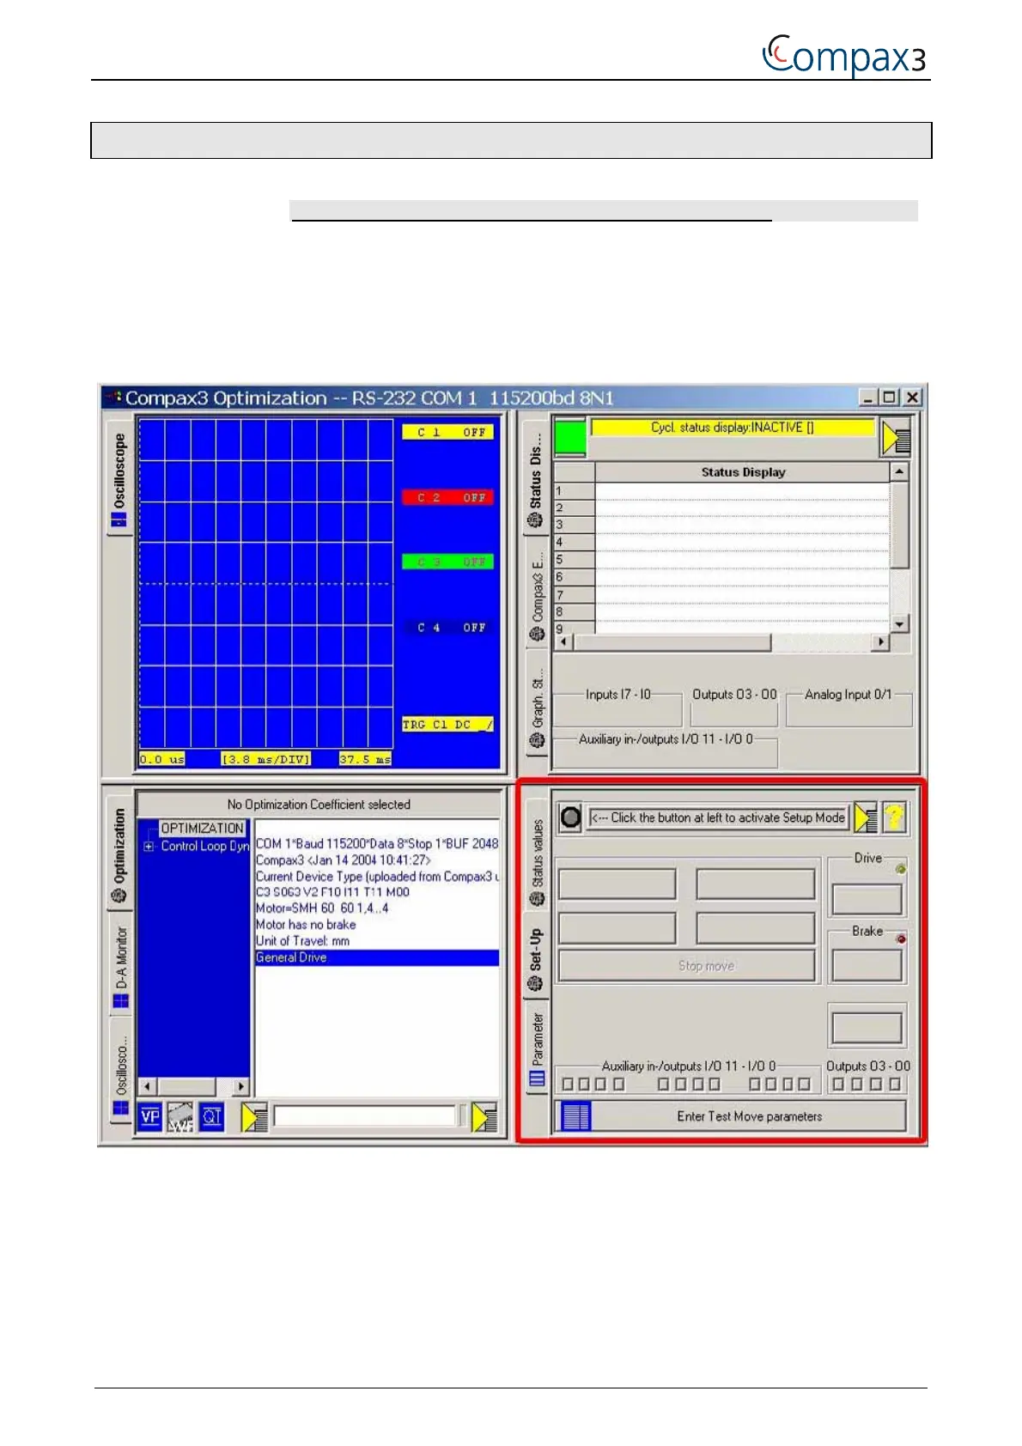
Task: Tick the rightmost Outputs O3 - O0 checkbox in Set-Up
Action: (x=895, y=1084)
